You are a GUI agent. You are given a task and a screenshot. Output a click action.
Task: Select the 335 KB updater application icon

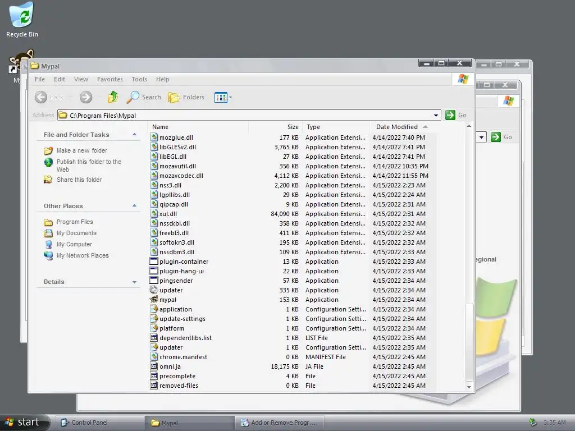154,290
